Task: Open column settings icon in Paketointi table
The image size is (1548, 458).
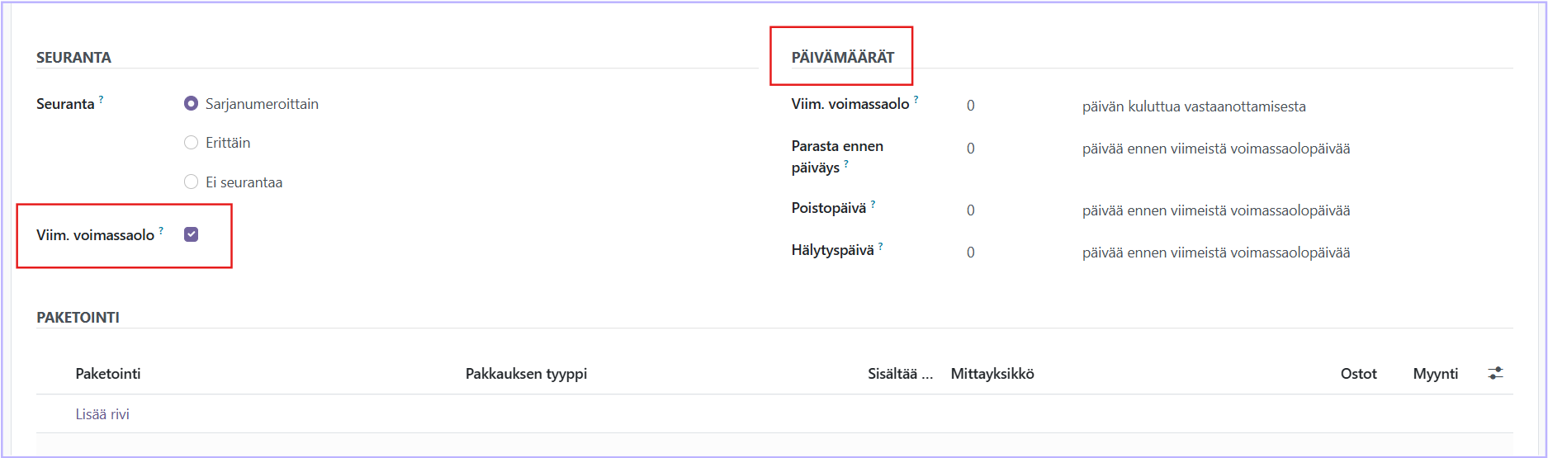Action: (x=1495, y=374)
